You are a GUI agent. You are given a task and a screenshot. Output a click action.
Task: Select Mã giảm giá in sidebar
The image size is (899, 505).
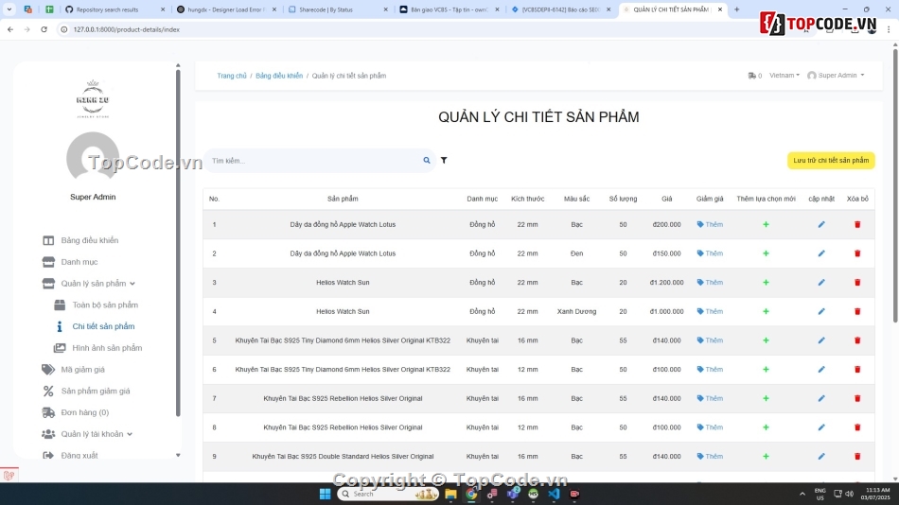pos(82,370)
